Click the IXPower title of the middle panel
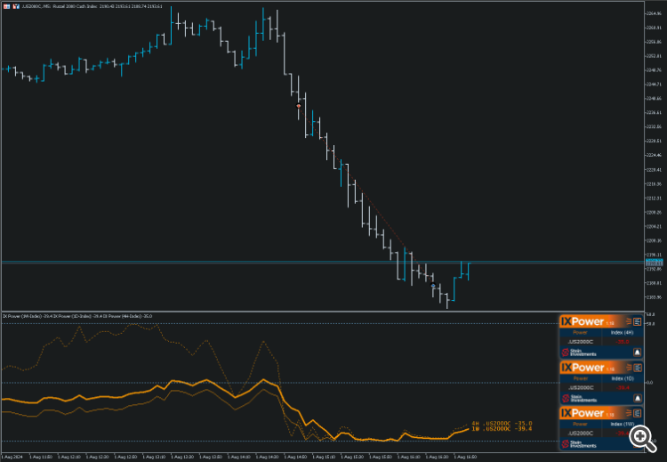This screenshot has height=462, width=667. click(583, 368)
